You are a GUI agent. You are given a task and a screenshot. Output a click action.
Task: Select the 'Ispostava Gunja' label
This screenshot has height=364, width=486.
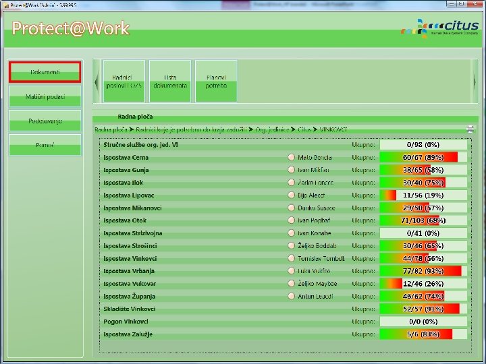coord(126,170)
